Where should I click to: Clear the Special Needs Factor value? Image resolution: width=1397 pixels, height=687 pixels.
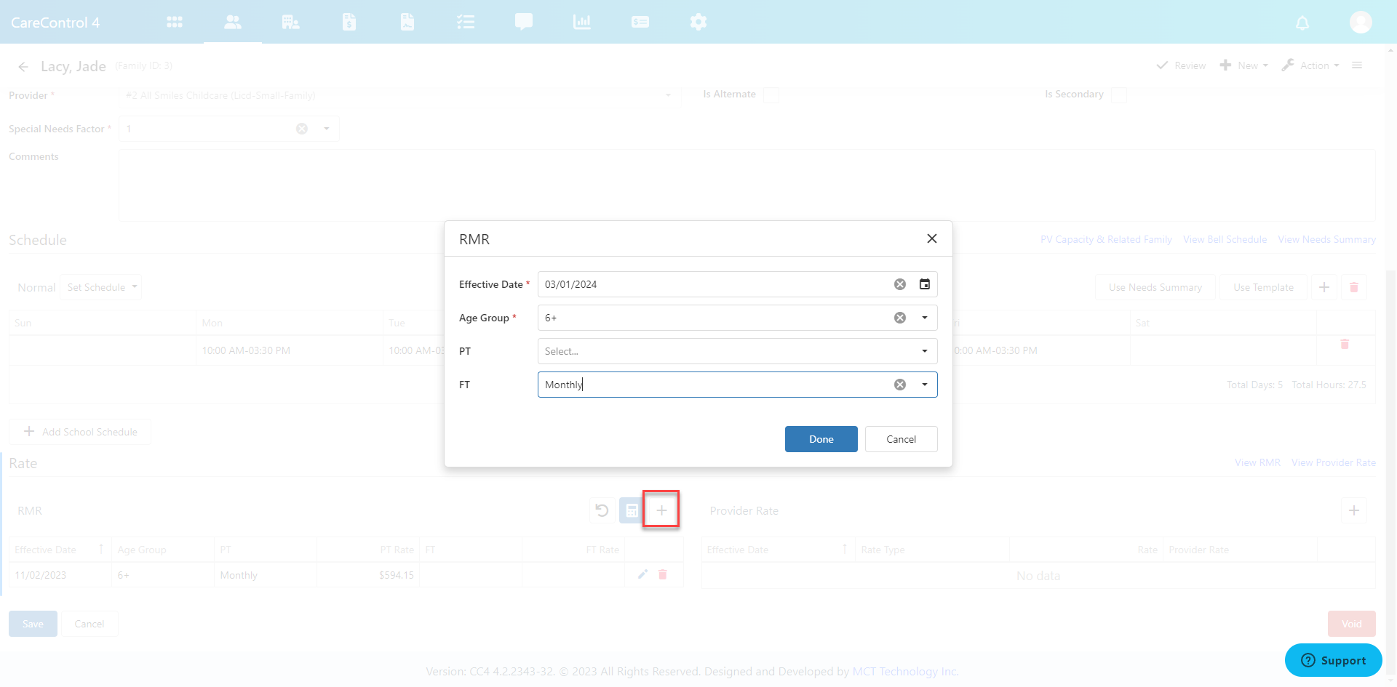point(302,129)
